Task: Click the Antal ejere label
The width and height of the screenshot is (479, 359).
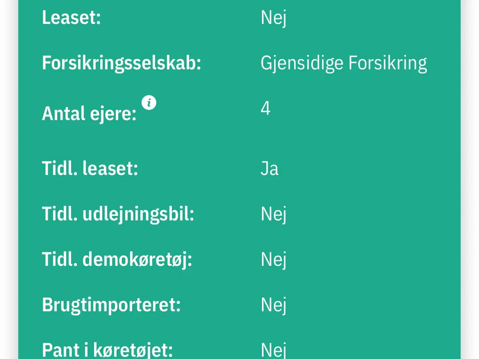Action: tap(89, 113)
